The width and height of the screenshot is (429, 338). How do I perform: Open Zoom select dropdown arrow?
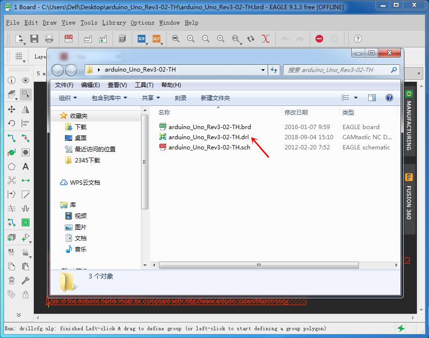(241, 44)
